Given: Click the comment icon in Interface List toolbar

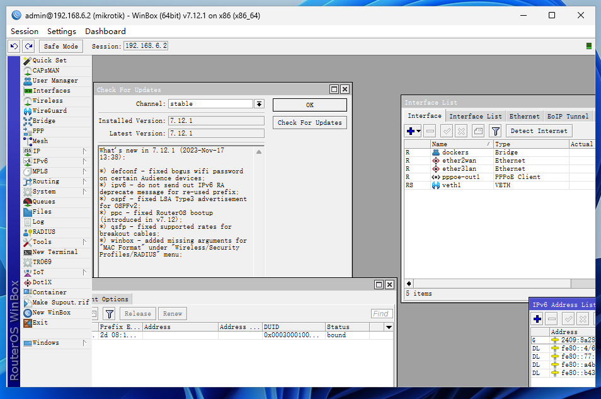Looking at the screenshot, I should pyautogui.click(x=478, y=131).
